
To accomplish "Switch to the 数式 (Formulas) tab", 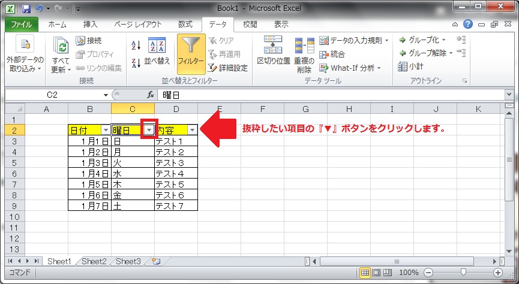I will tap(185, 25).
